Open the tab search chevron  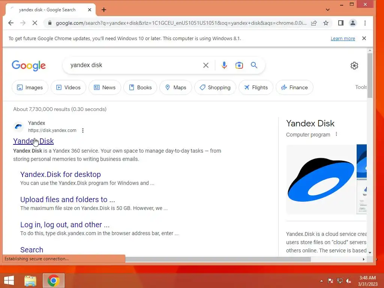coord(328,10)
